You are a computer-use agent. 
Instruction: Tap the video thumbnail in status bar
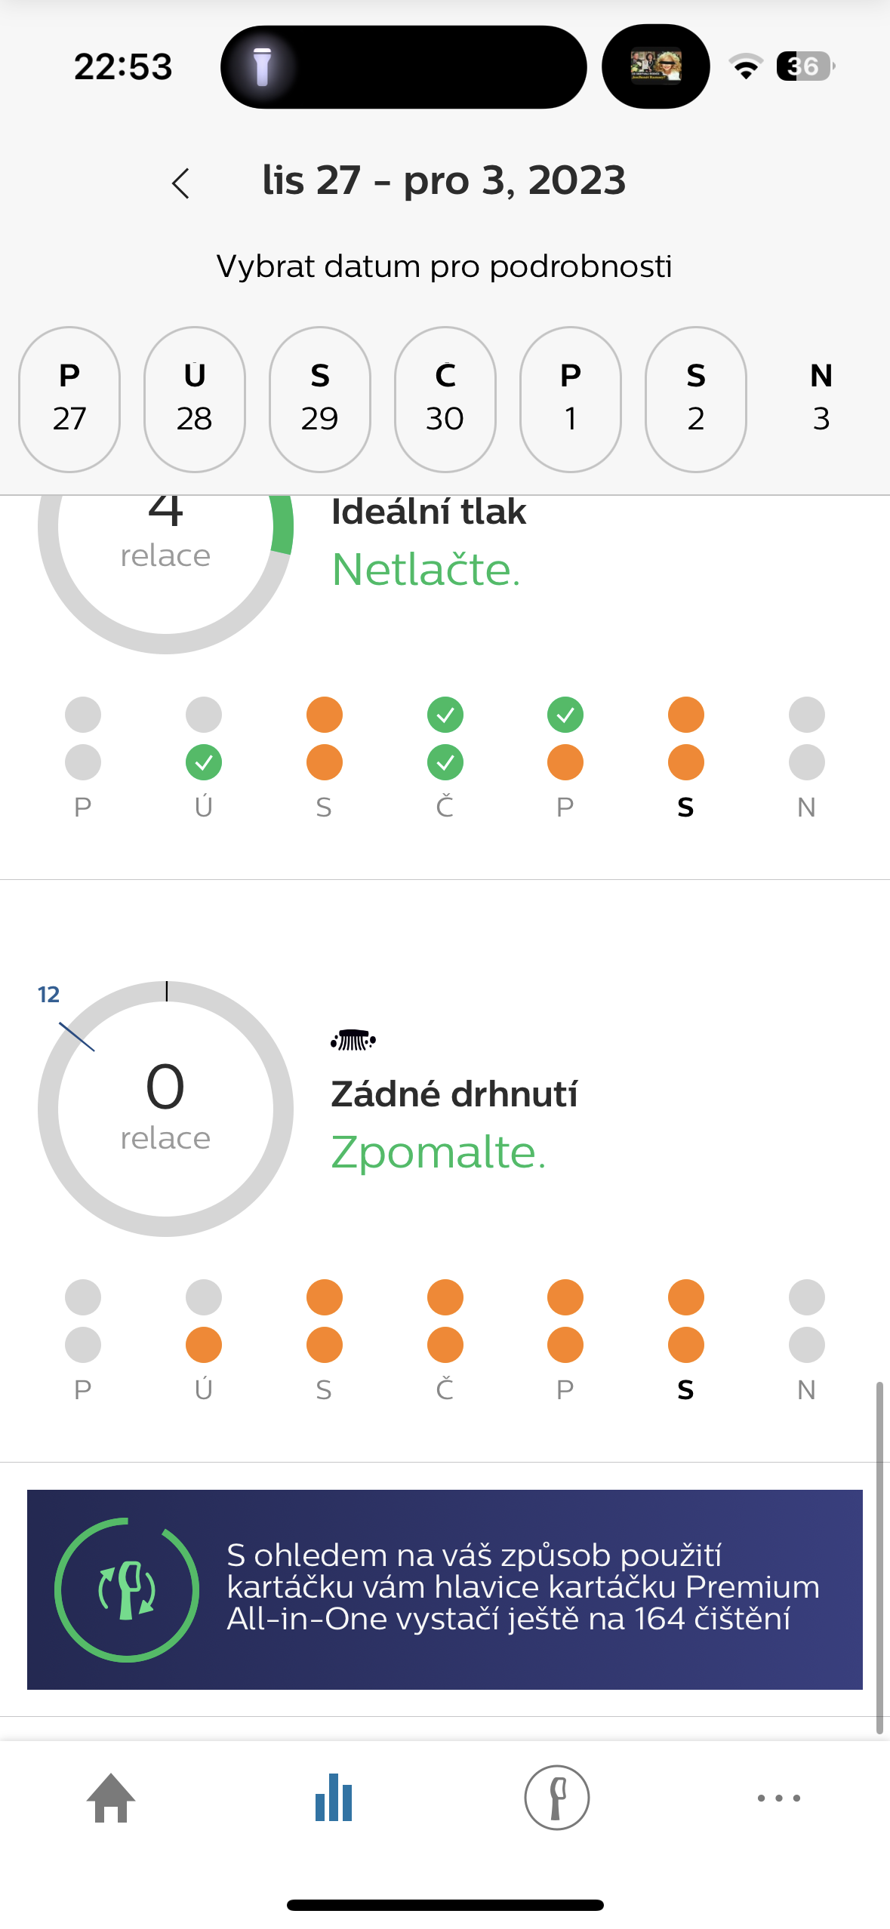pos(655,67)
